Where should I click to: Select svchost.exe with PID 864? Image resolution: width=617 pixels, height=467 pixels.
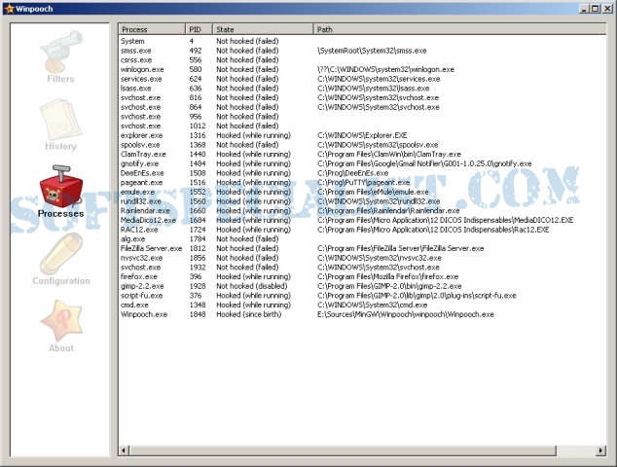click(362, 107)
